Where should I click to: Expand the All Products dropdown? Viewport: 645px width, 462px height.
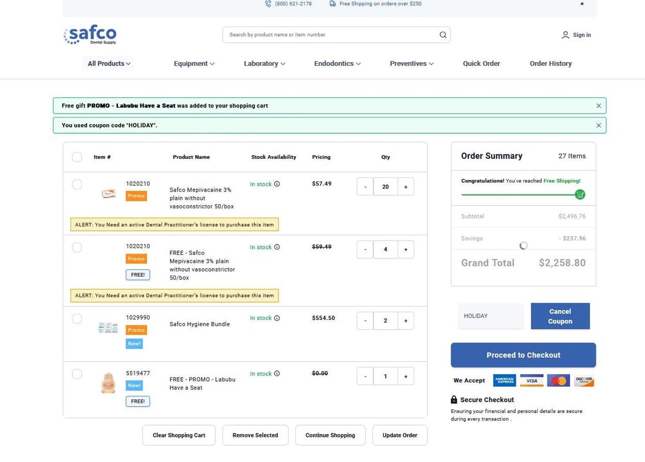pos(109,64)
